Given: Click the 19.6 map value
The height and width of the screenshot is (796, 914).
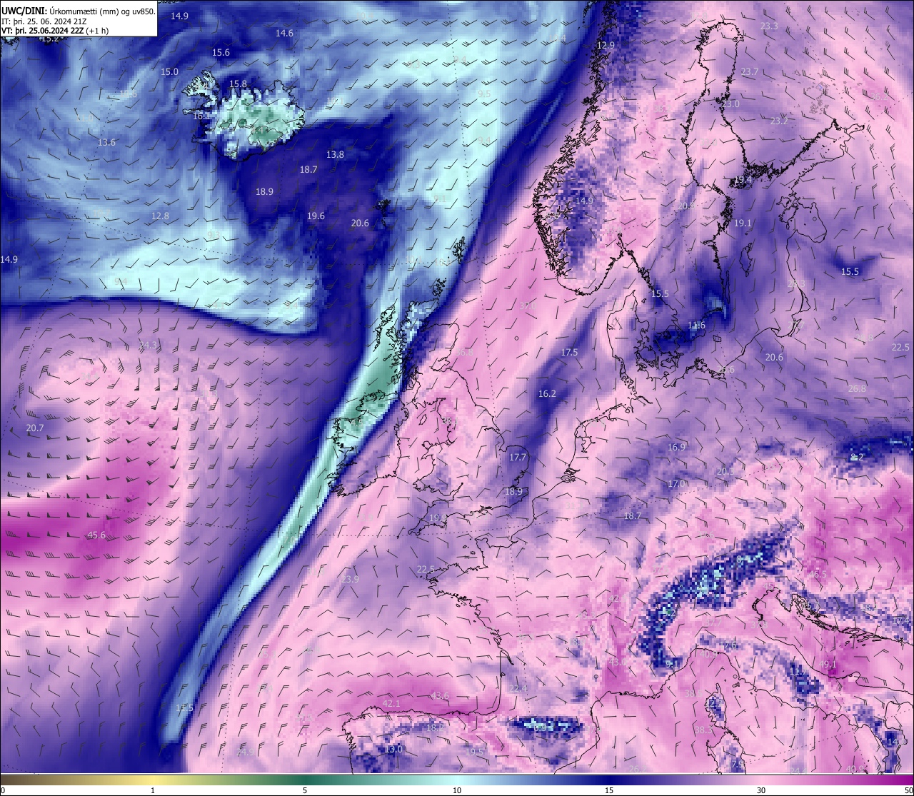Looking at the screenshot, I should coord(316,216).
